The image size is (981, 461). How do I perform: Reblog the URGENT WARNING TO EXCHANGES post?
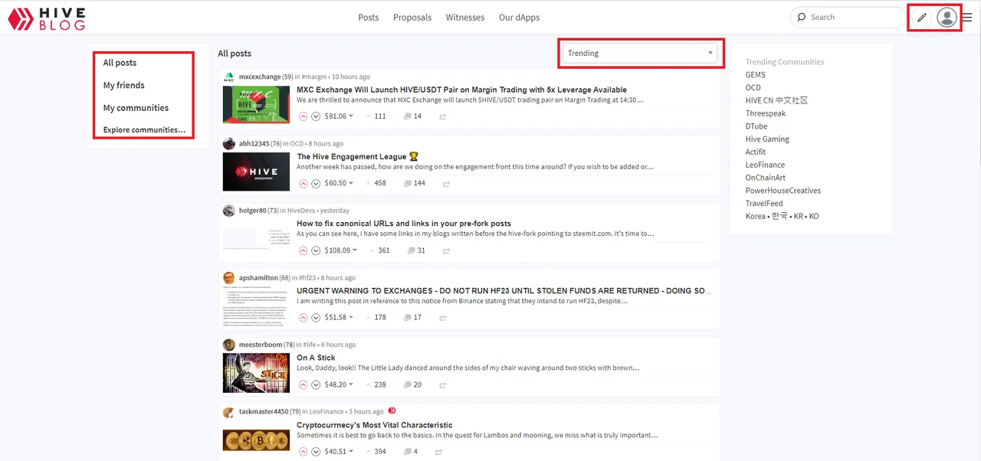(x=443, y=317)
